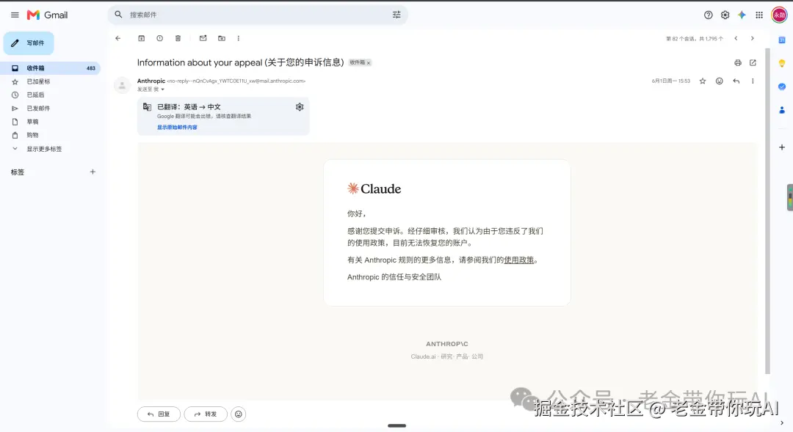793x432 pixels.
Task: Open the 使用政策 link in email
Action: coord(519,260)
